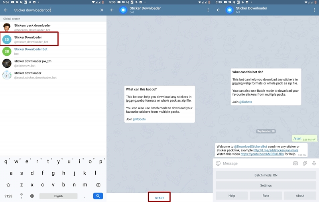Tap the ?123 symbols key
319x202 pixels.
[x=8, y=196]
